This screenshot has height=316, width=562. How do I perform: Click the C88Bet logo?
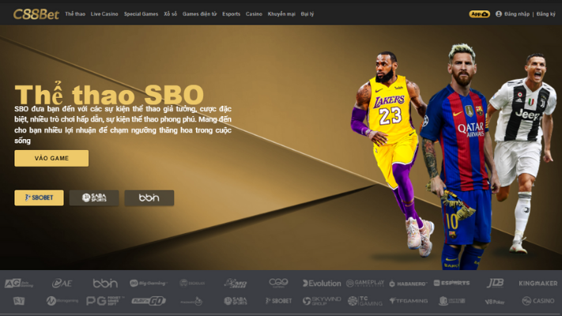[x=36, y=14]
